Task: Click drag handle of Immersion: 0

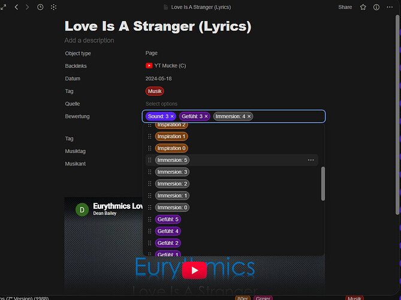Action: click(150, 208)
